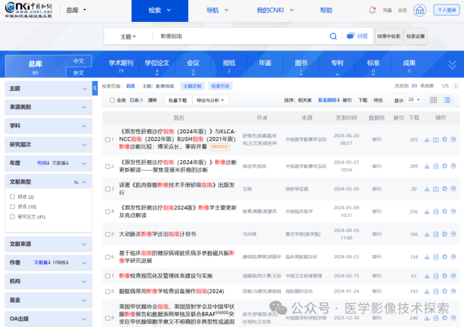Open the 我的CNKI menu
The image size is (464, 327).
click(276, 10)
